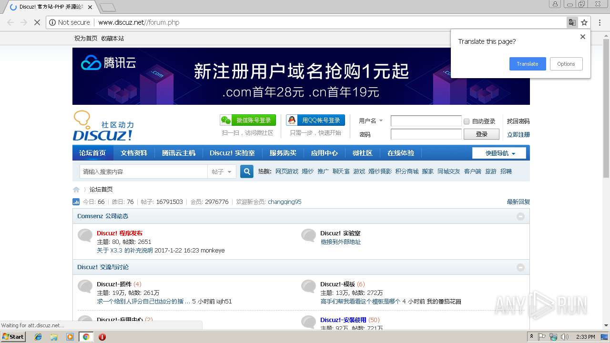Close the Discuz! browser tab
The height and width of the screenshot is (343, 610).
90,7
